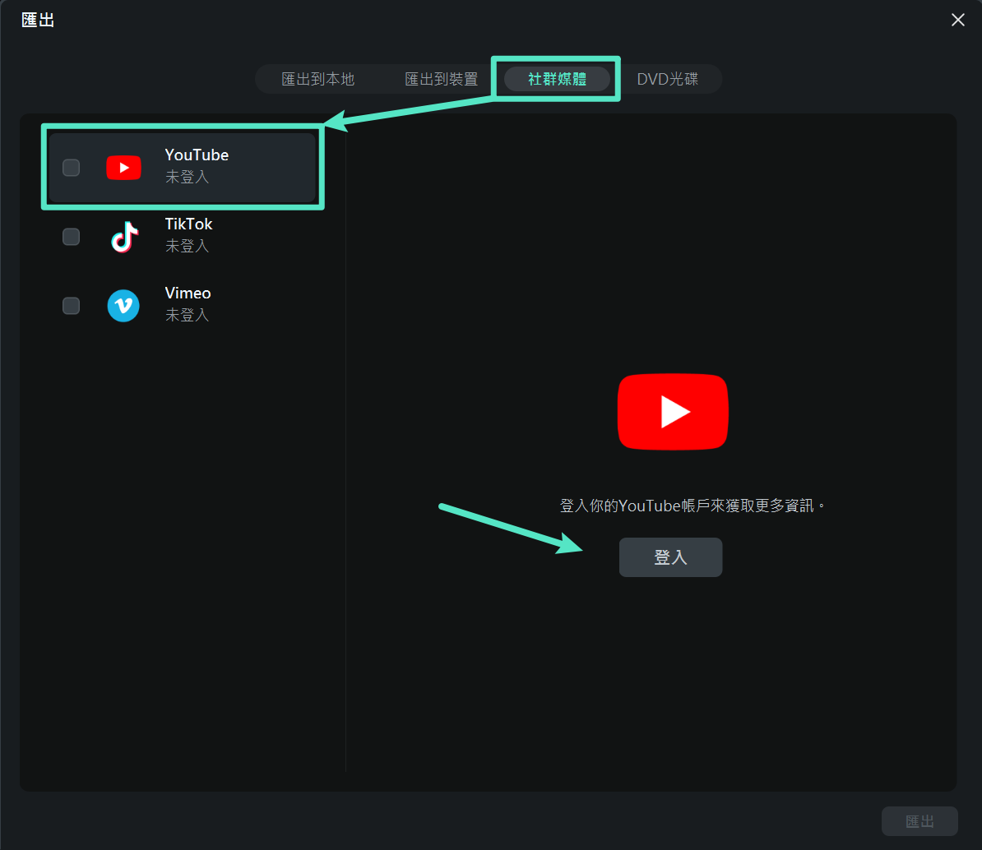Tick the YouTube checkbox
Image resolution: width=982 pixels, height=850 pixels.
71,168
